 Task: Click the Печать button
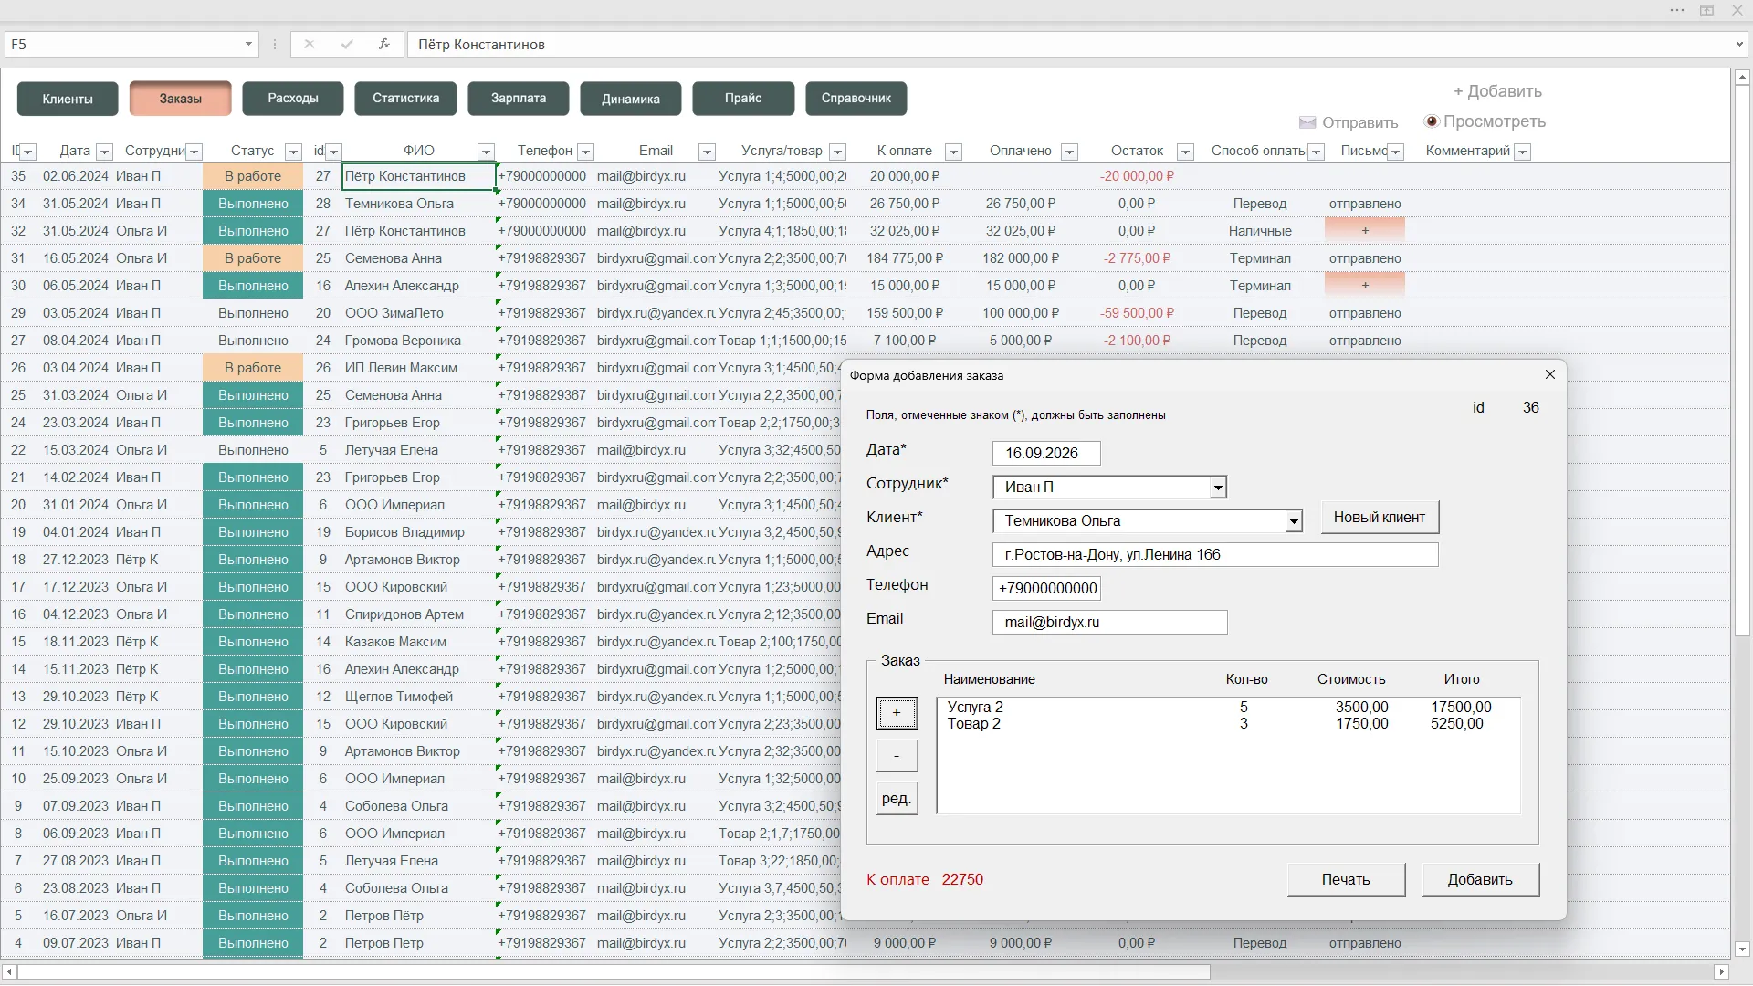tap(1346, 880)
